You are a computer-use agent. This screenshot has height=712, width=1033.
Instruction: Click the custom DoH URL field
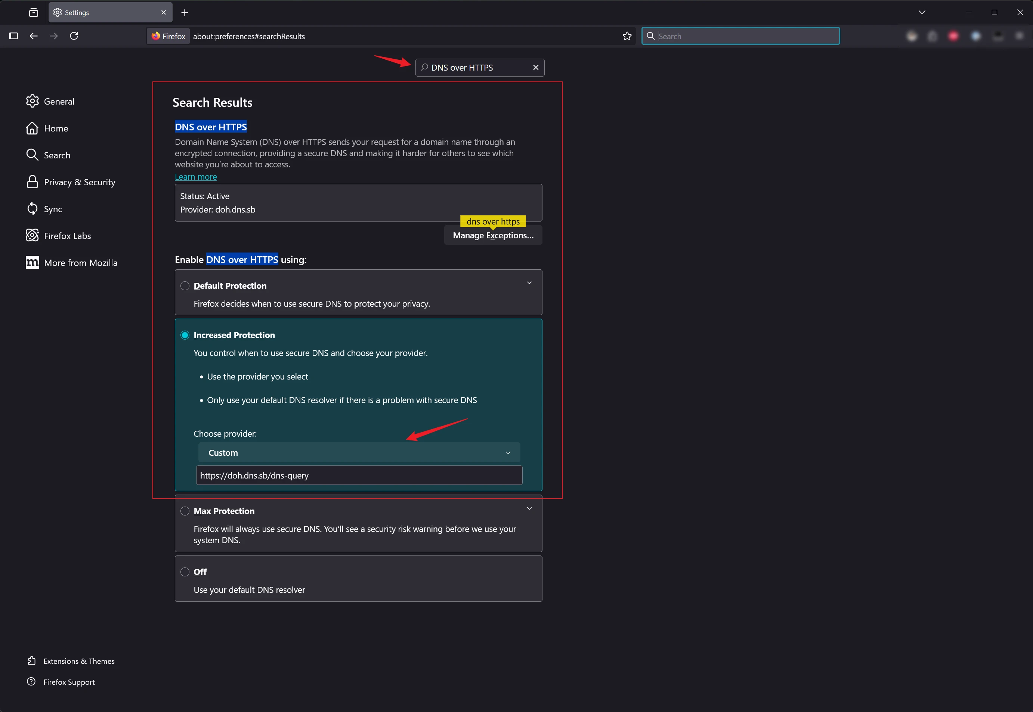359,476
